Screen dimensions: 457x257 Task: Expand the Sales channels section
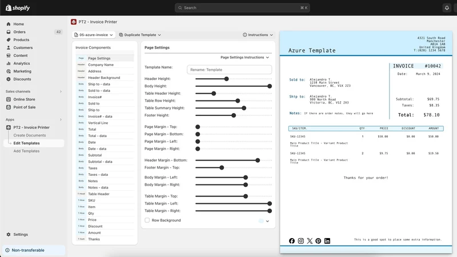[61, 91]
